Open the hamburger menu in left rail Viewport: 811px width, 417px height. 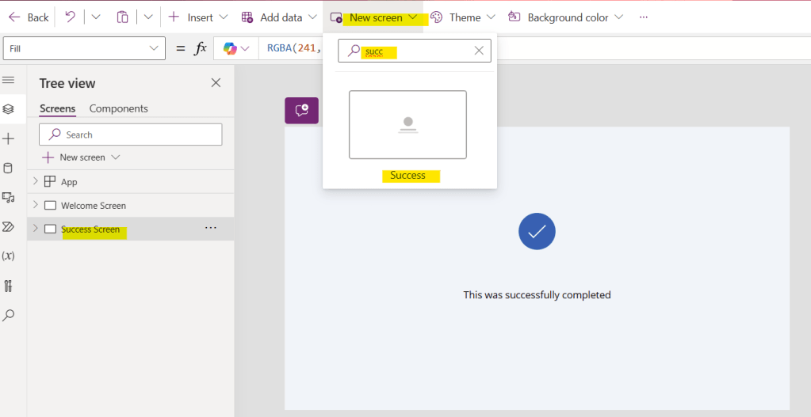coord(9,80)
